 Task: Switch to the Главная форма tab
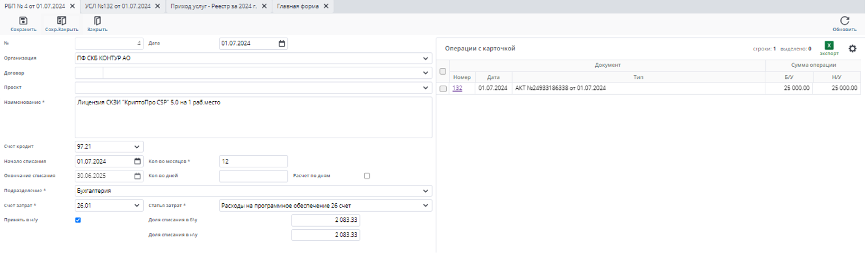coord(297,6)
